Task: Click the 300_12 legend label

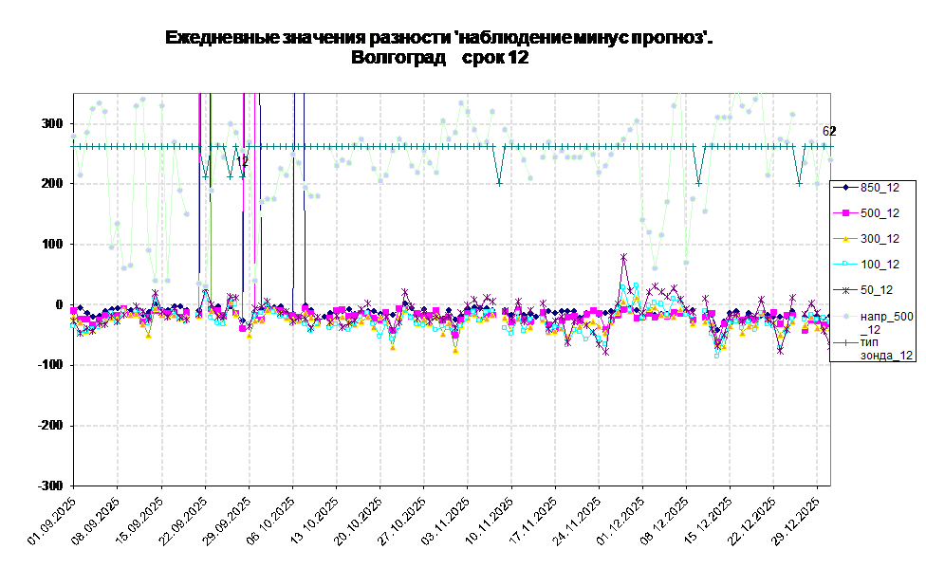Action: 880,238
